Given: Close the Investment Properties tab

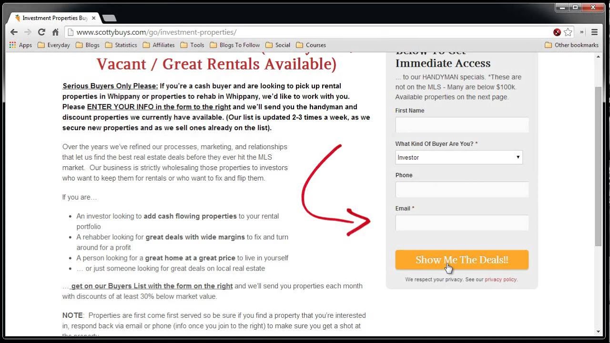Looking at the screenshot, I should (93, 18).
